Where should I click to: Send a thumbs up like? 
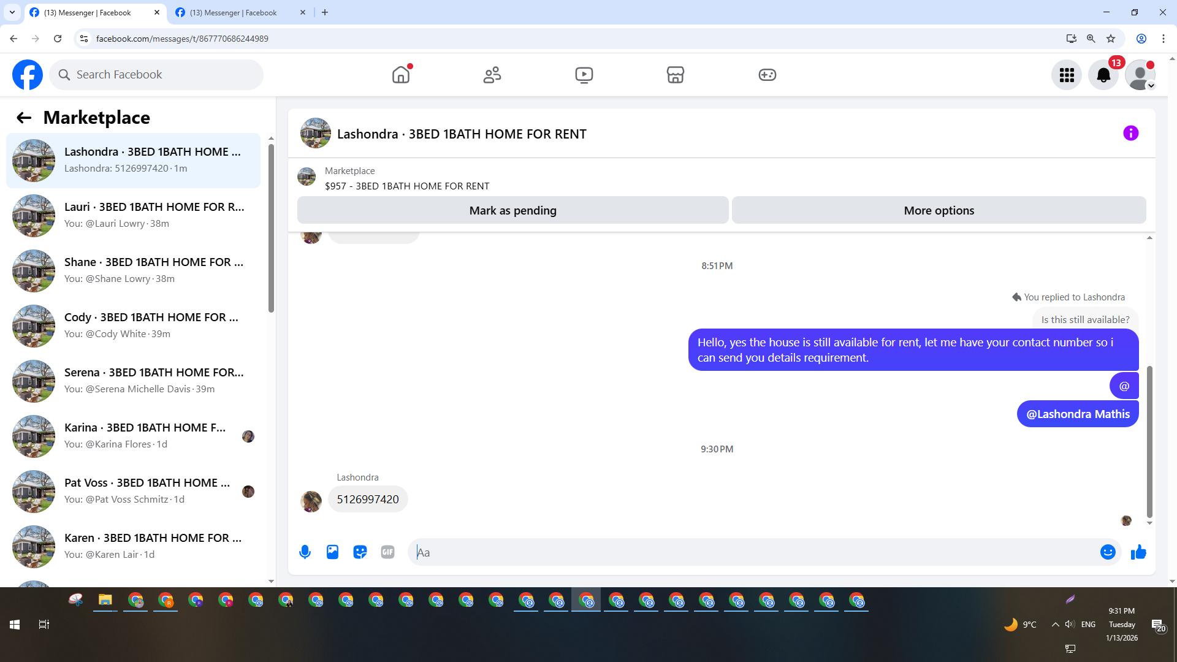tap(1138, 552)
